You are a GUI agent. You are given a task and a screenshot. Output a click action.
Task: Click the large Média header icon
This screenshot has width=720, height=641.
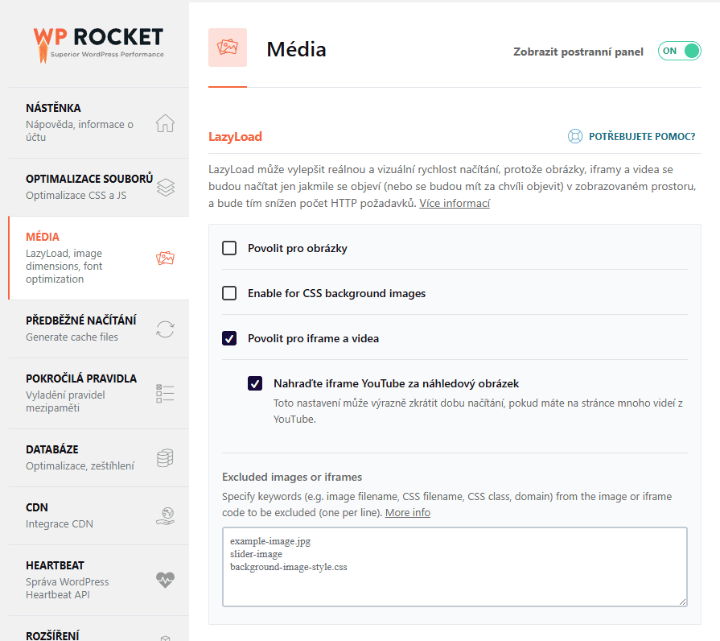click(x=228, y=48)
